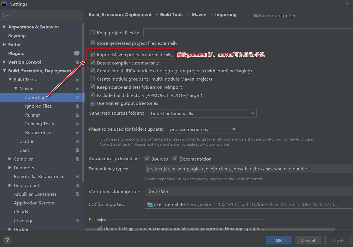Click the project-level icon on the Runner row

pyautogui.click(x=77, y=115)
